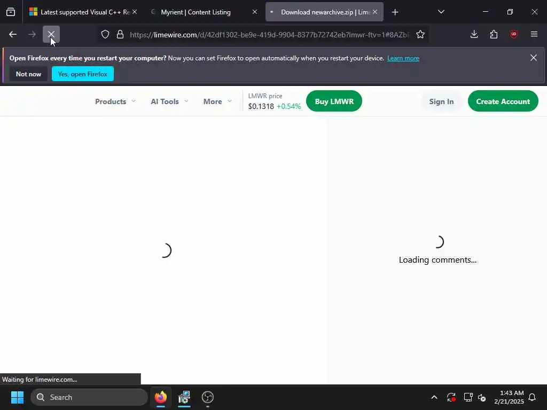Open the Firefox downloads panel
The width and height of the screenshot is (547, 410).
(474, 34)
